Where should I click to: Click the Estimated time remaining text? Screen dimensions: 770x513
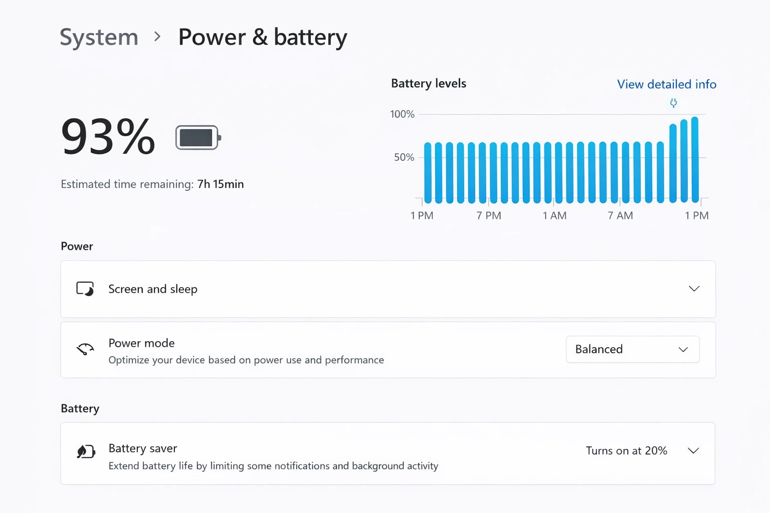coord(152,184)
